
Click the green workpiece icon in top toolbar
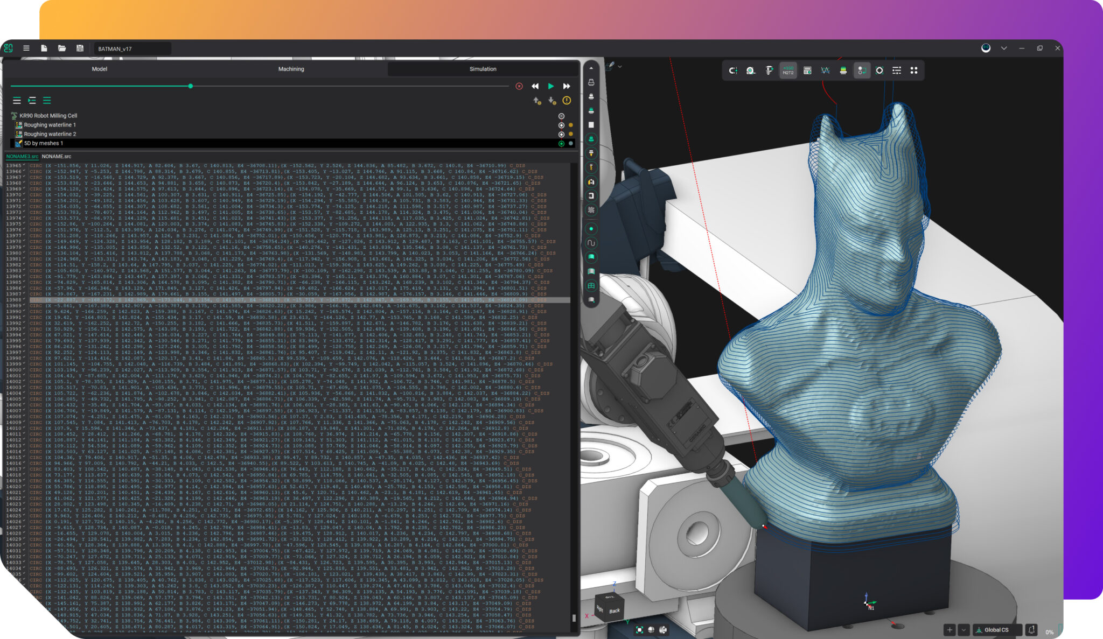843,71
